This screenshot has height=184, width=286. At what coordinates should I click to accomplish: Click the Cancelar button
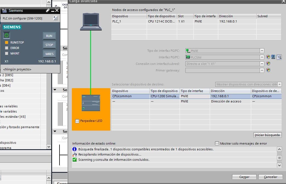pyautogui.click(x=270, y=177)
